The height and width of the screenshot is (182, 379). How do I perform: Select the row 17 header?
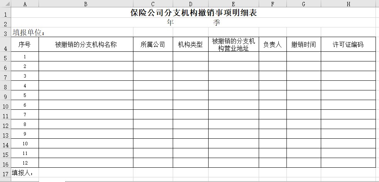tap(5, 173)
